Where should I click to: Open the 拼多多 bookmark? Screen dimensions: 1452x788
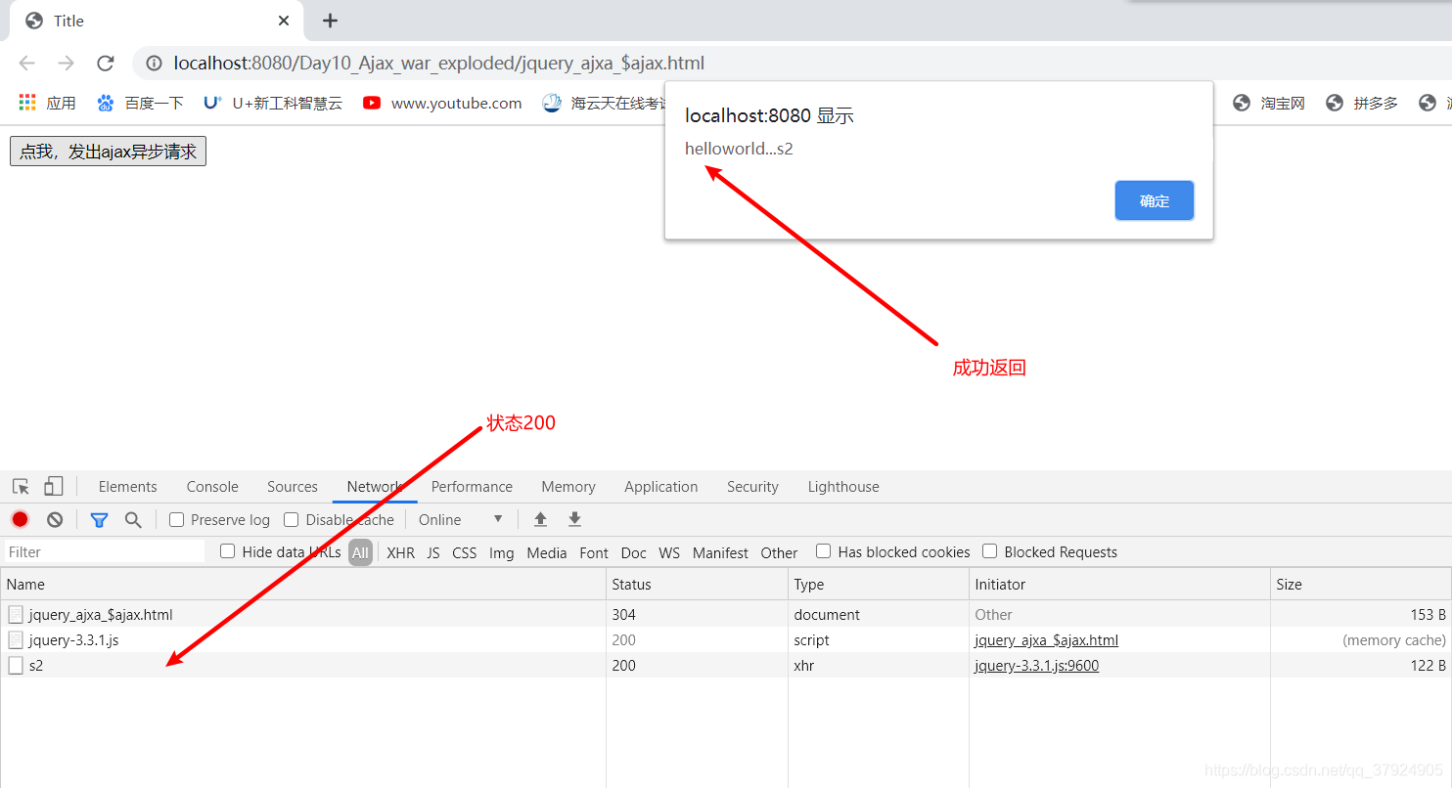click(1362, 103)
